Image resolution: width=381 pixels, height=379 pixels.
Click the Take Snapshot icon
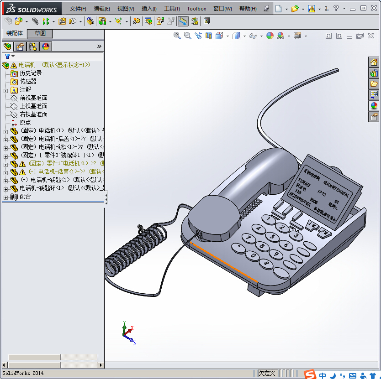tap(206, 21)
